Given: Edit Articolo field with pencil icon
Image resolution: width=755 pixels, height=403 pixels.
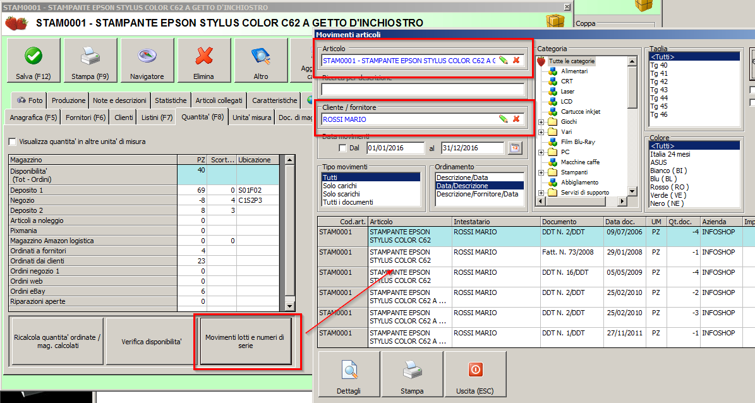Looking at the screenshot, I should pos(503,60).
